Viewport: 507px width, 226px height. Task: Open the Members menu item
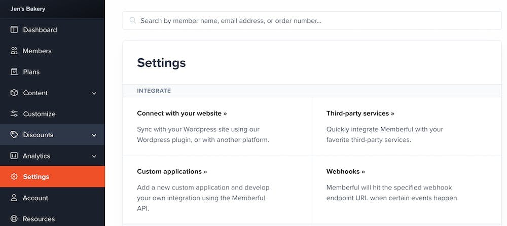click(x=37, y=51)
